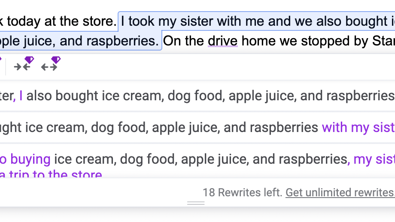Image resolution: width=395 pixels, height=222 pixels.
Task: Click the drag handle lines below the suggestions
Action: click(196, 203)
